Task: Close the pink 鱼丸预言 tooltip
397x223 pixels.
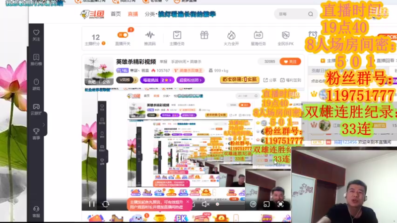Action: 188,202
